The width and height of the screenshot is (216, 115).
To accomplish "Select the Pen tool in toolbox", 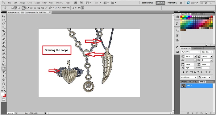I will (x=4, y=69).
